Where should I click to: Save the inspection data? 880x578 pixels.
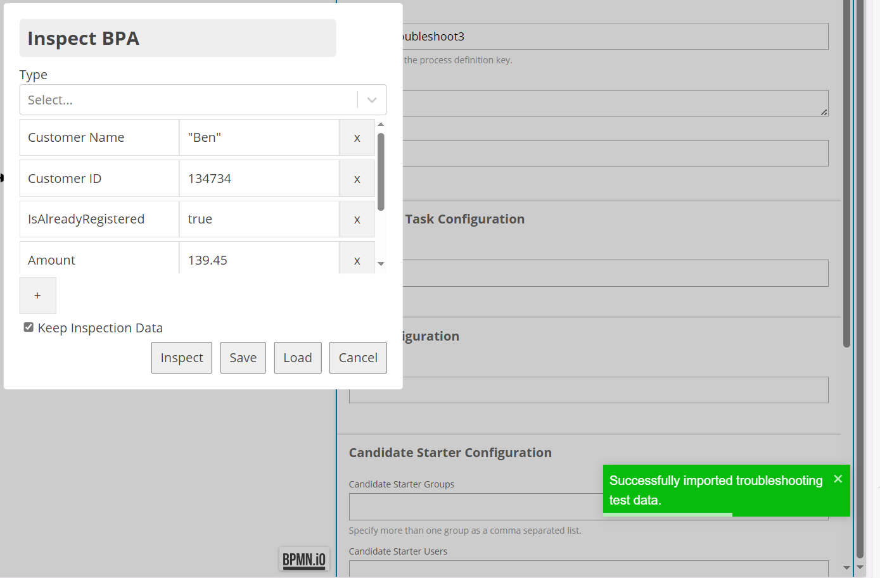click(x=243, y=358)
